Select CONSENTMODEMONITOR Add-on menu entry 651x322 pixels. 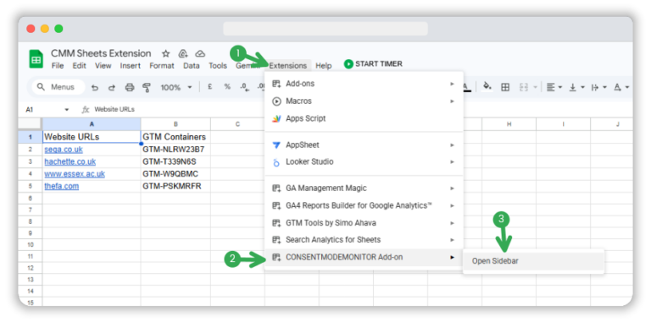pyautogui.click(x=364, y=258)
